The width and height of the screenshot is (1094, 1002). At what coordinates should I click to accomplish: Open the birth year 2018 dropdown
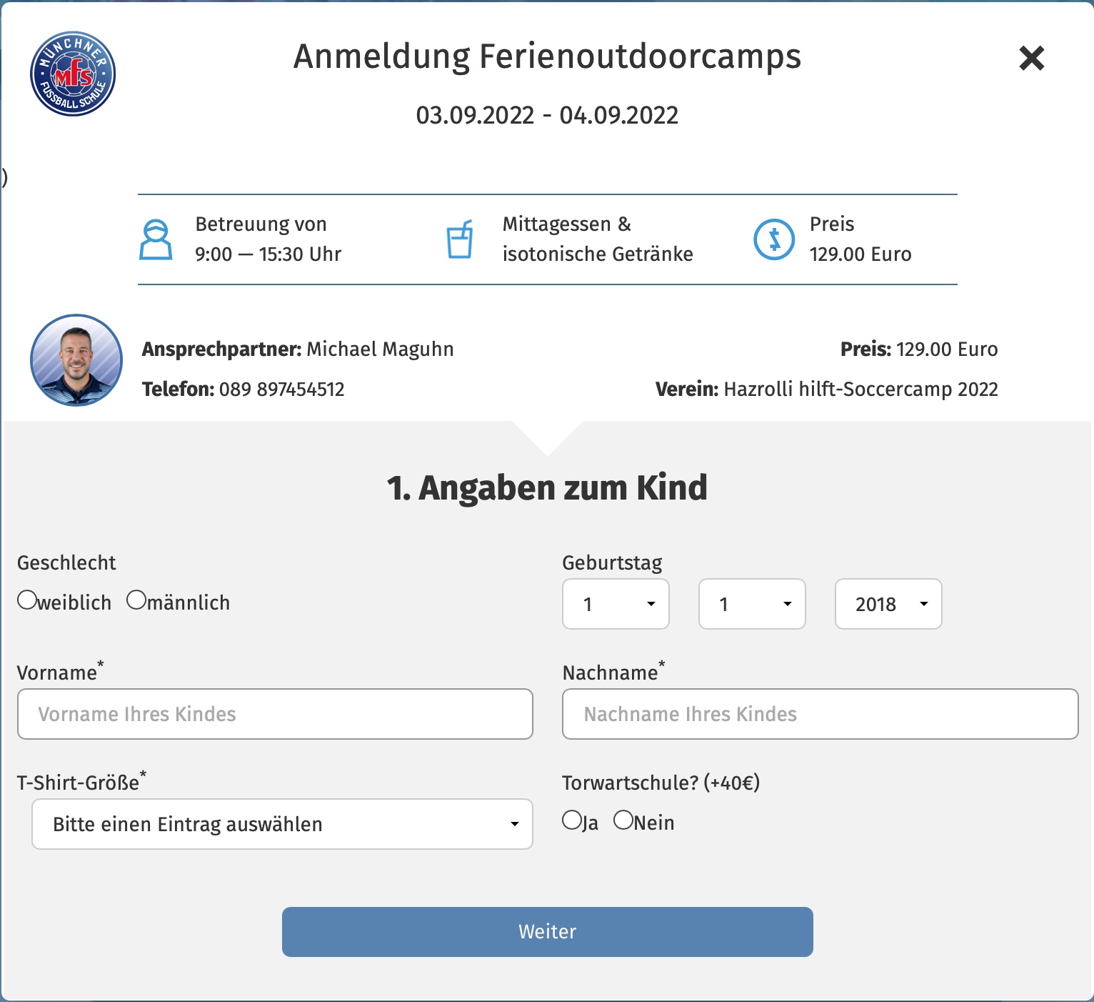[x=888, y=604]
